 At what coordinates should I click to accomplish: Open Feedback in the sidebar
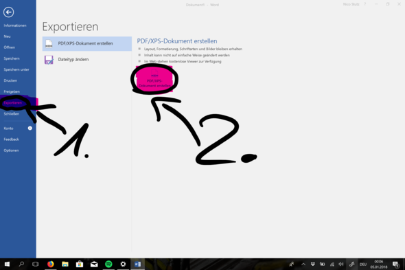click(x=12, y=139)
